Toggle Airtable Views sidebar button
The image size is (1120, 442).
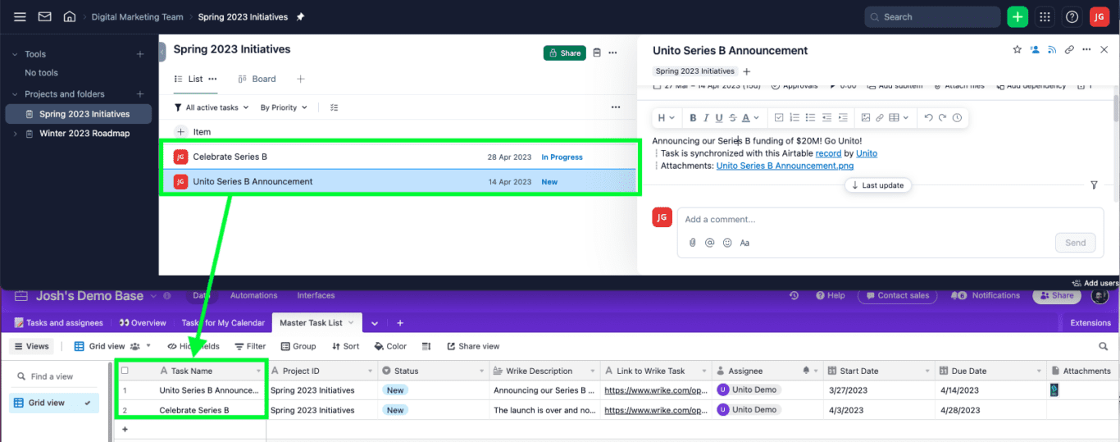31,346
